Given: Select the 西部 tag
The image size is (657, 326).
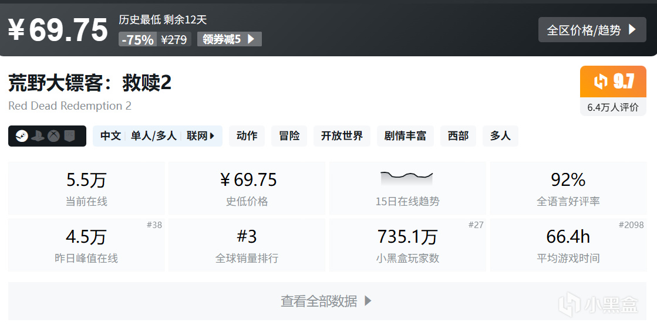Looking at the screenshot, I should [x=458, y=136].
